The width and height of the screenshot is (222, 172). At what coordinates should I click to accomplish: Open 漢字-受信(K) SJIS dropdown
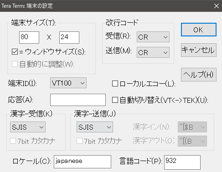pyautogui.click(x=28, y=127)
